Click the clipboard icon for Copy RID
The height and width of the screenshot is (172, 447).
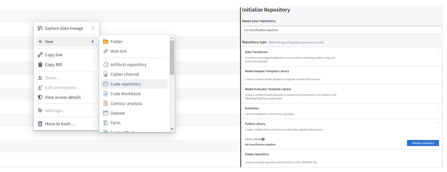point(40,64)
